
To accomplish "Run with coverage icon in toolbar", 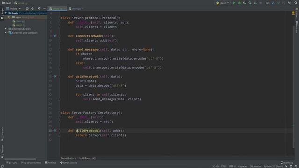I will point(245,3).
